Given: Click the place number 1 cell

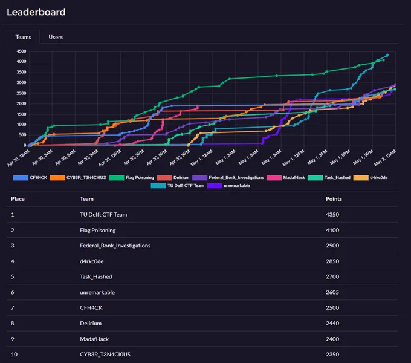Looking at the screenshot, I should [12, 215].
